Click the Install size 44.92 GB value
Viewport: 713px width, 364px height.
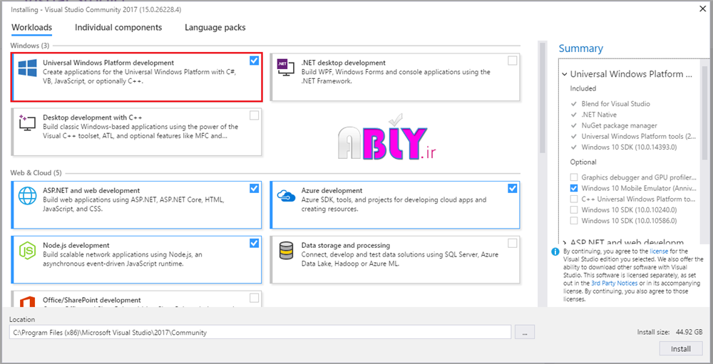point(689,332)
